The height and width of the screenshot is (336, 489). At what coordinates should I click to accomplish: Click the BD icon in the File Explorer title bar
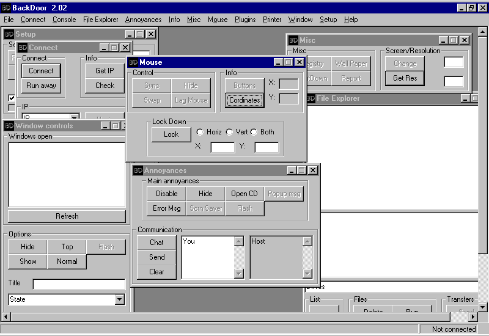pyautogui.click(x=311, y=98)
